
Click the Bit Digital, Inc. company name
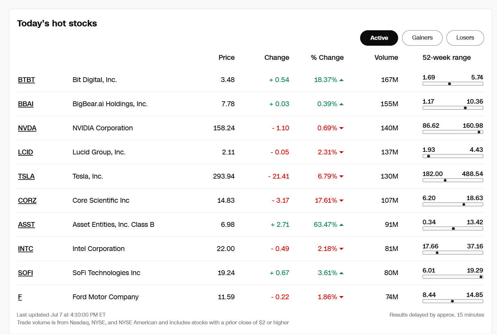coord(95,80)
